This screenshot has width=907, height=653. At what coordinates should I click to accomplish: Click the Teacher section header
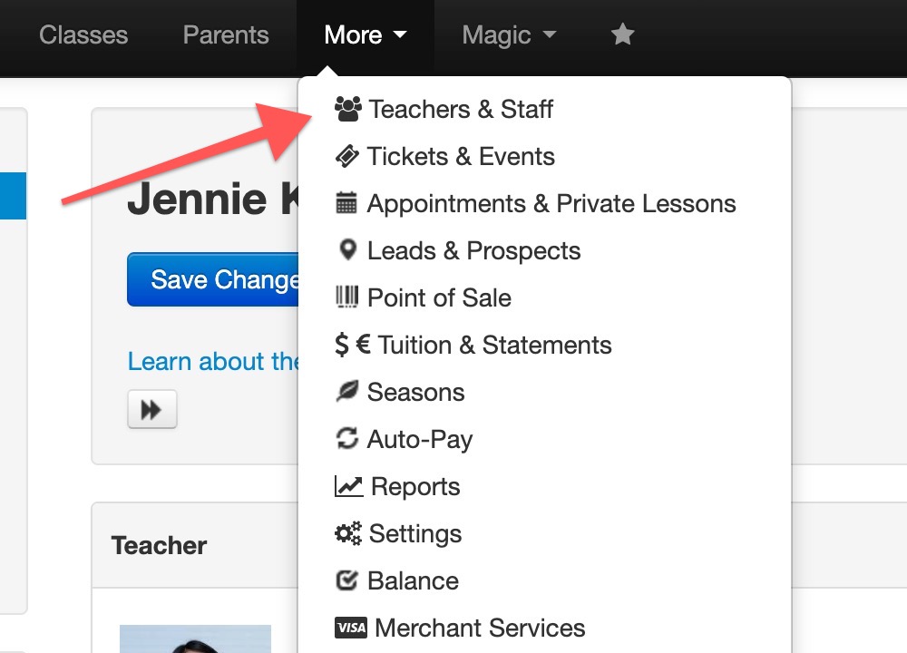pyautogui.click(x=159, y=545)
